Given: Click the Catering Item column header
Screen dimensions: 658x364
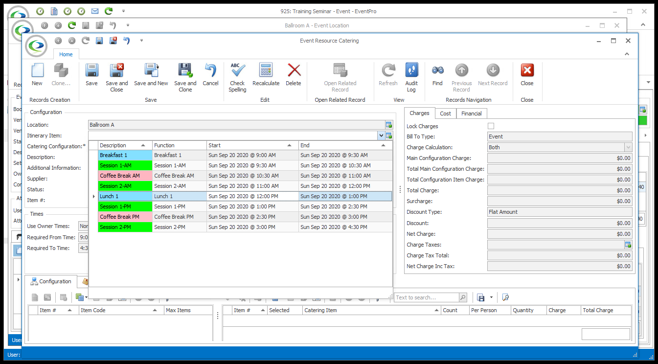Looking at the screenshot, I should click(x=370, y=310).
